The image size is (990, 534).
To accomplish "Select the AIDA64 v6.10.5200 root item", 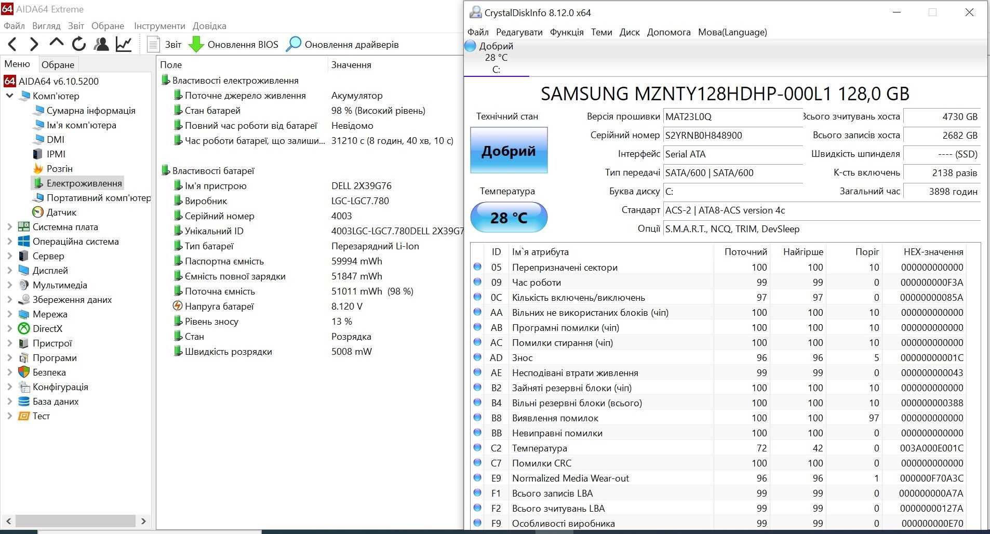I will point(51,81).
